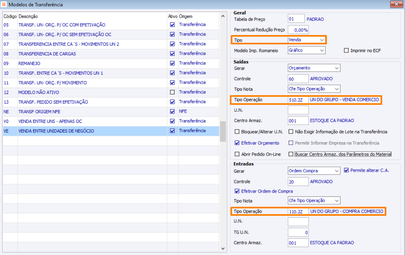The width and height of the screenshot is (405, 255).
Task: Uncheck Permite alterar C.A.
Action: [x=346, y=170]
